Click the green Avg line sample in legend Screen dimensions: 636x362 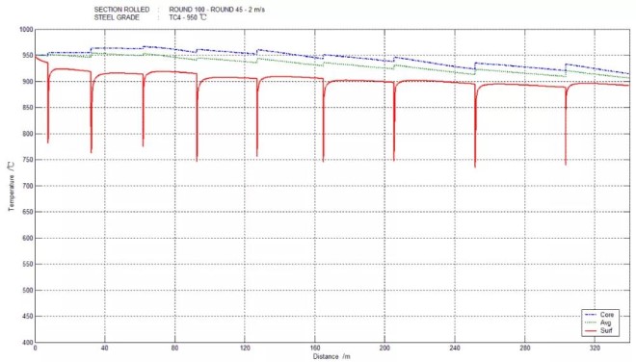pyautogui.click(x=591, y=323)
